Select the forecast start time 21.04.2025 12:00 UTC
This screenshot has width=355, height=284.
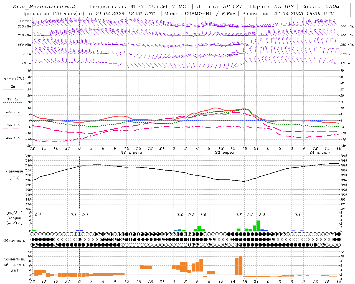(125, 14)
